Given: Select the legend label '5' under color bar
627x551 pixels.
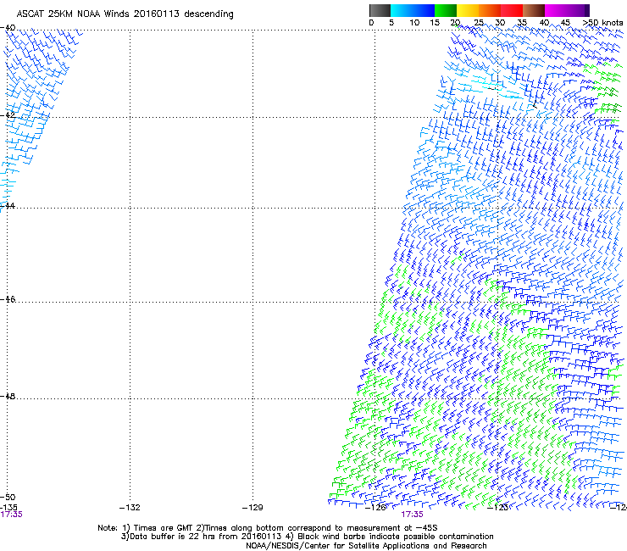Looking at the screenshot, I should pos(391,23).
